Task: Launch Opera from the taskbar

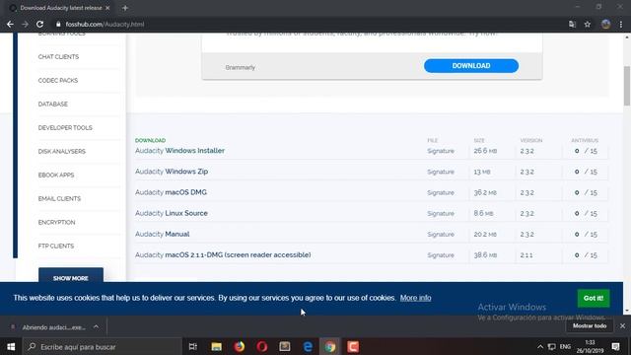Action: (x=262, y=346)
